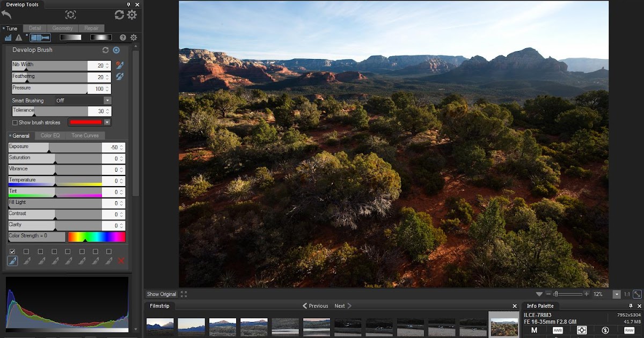
Task: Click the AWB white balance icon
Action: 558,330
